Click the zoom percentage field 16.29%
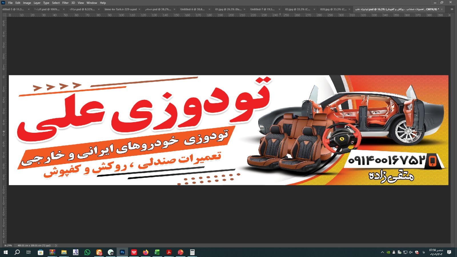Image resolution: width=457 pixels, height=257 pixels. tap(8, 245)
